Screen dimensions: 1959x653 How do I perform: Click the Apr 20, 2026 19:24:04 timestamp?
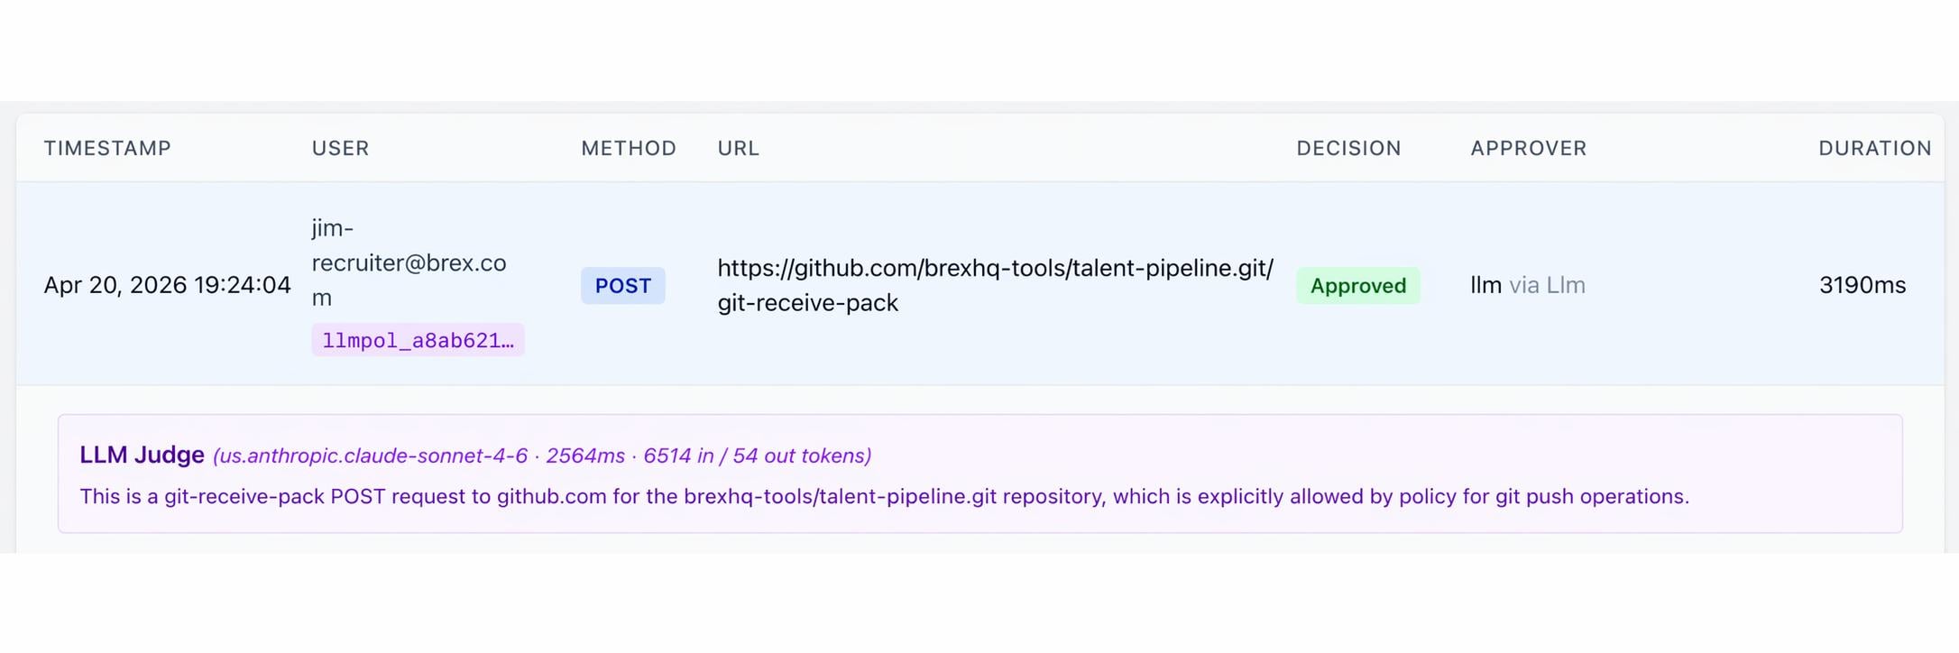coord(167,285)
